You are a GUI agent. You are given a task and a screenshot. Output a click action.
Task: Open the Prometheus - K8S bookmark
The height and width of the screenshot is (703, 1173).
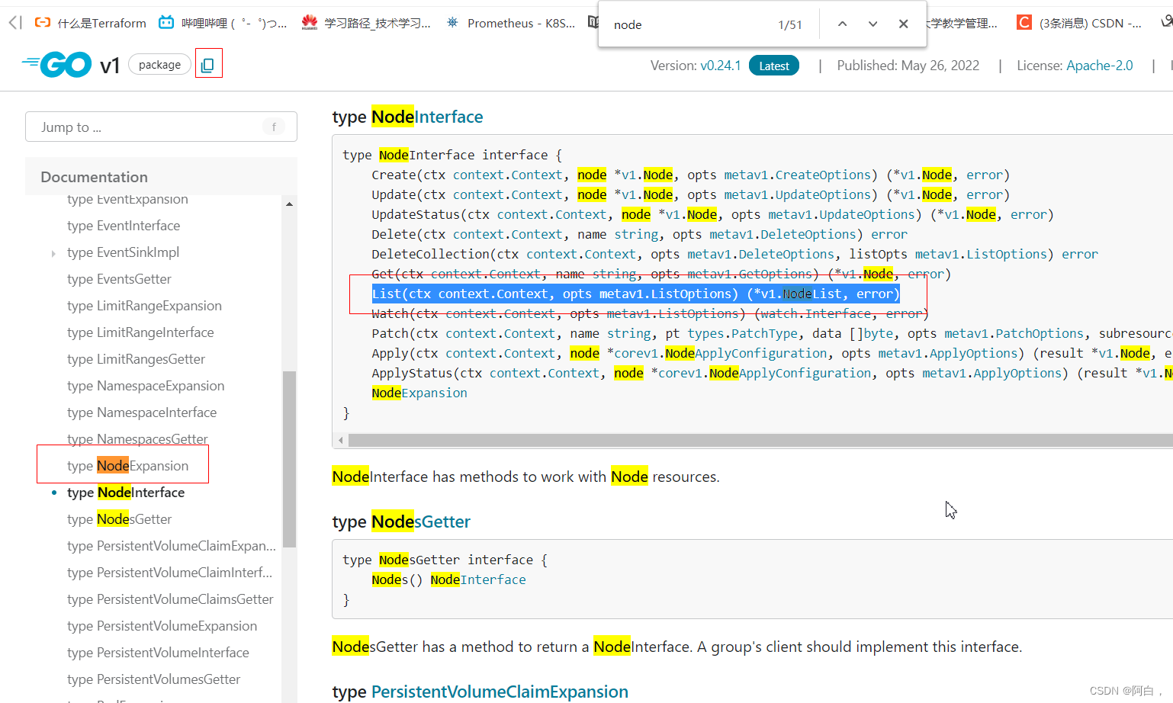(511, 23)
